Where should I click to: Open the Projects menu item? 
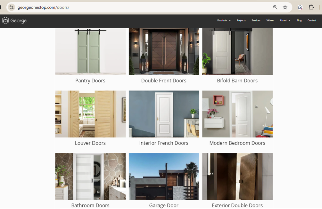tap(241, 20)
